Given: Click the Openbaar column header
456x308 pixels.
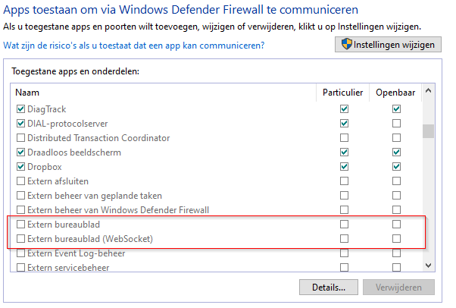Looking at the screenshot, I should click(395, 92).
